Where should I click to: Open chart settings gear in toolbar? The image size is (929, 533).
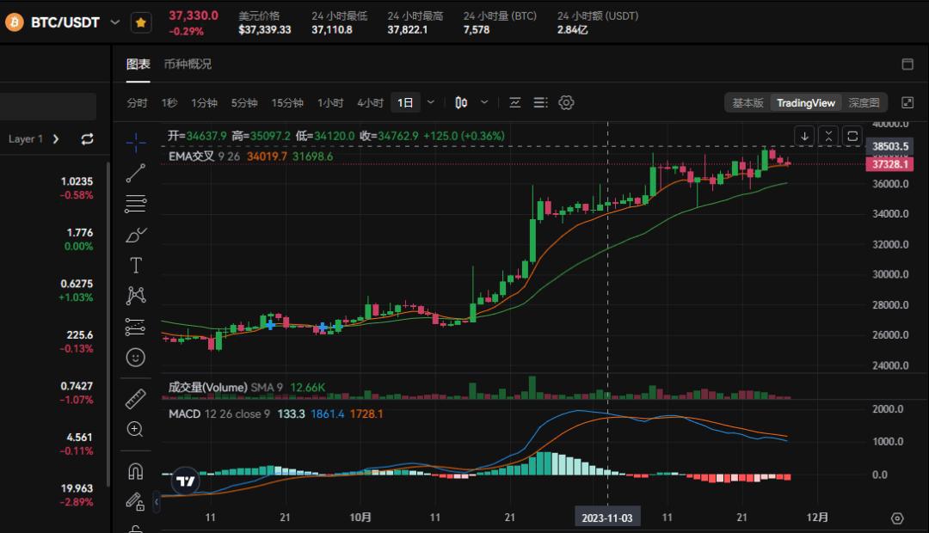[566, 103]
